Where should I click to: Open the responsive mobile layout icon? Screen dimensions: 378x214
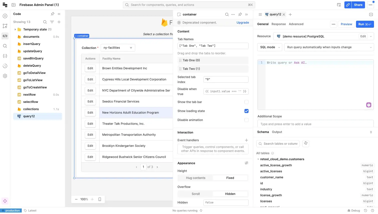point(100,199)
